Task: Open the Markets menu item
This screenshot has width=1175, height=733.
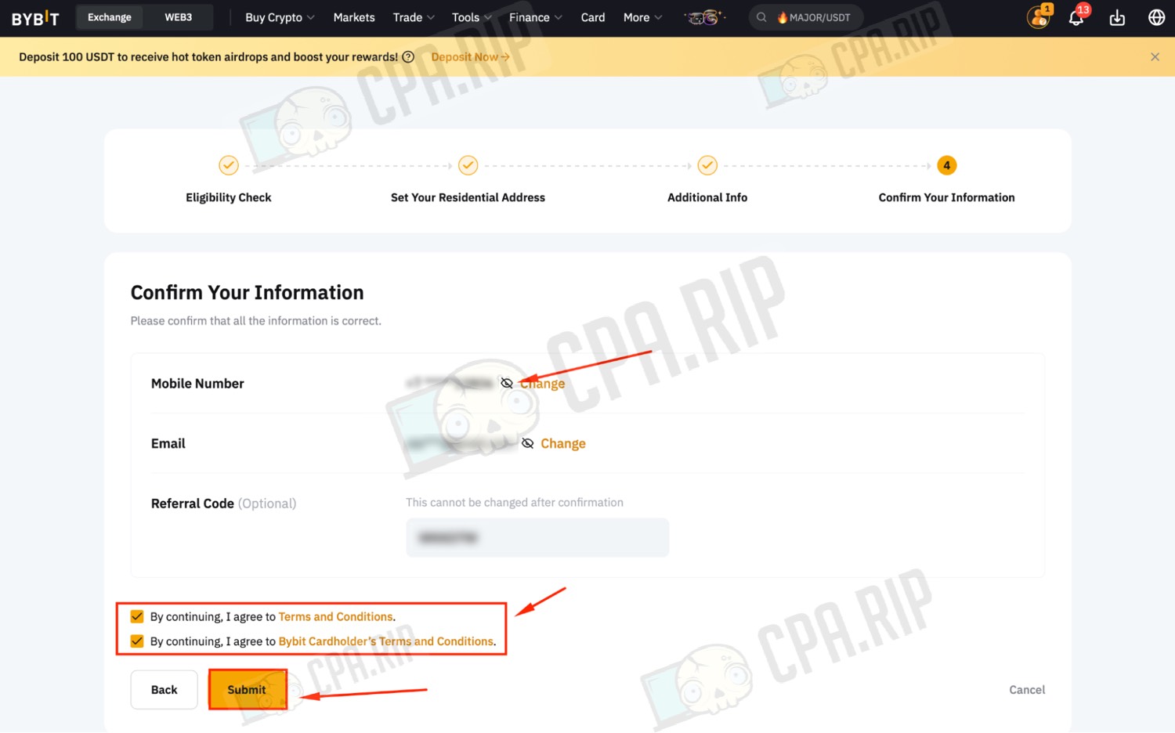Action: coord(354,17)
